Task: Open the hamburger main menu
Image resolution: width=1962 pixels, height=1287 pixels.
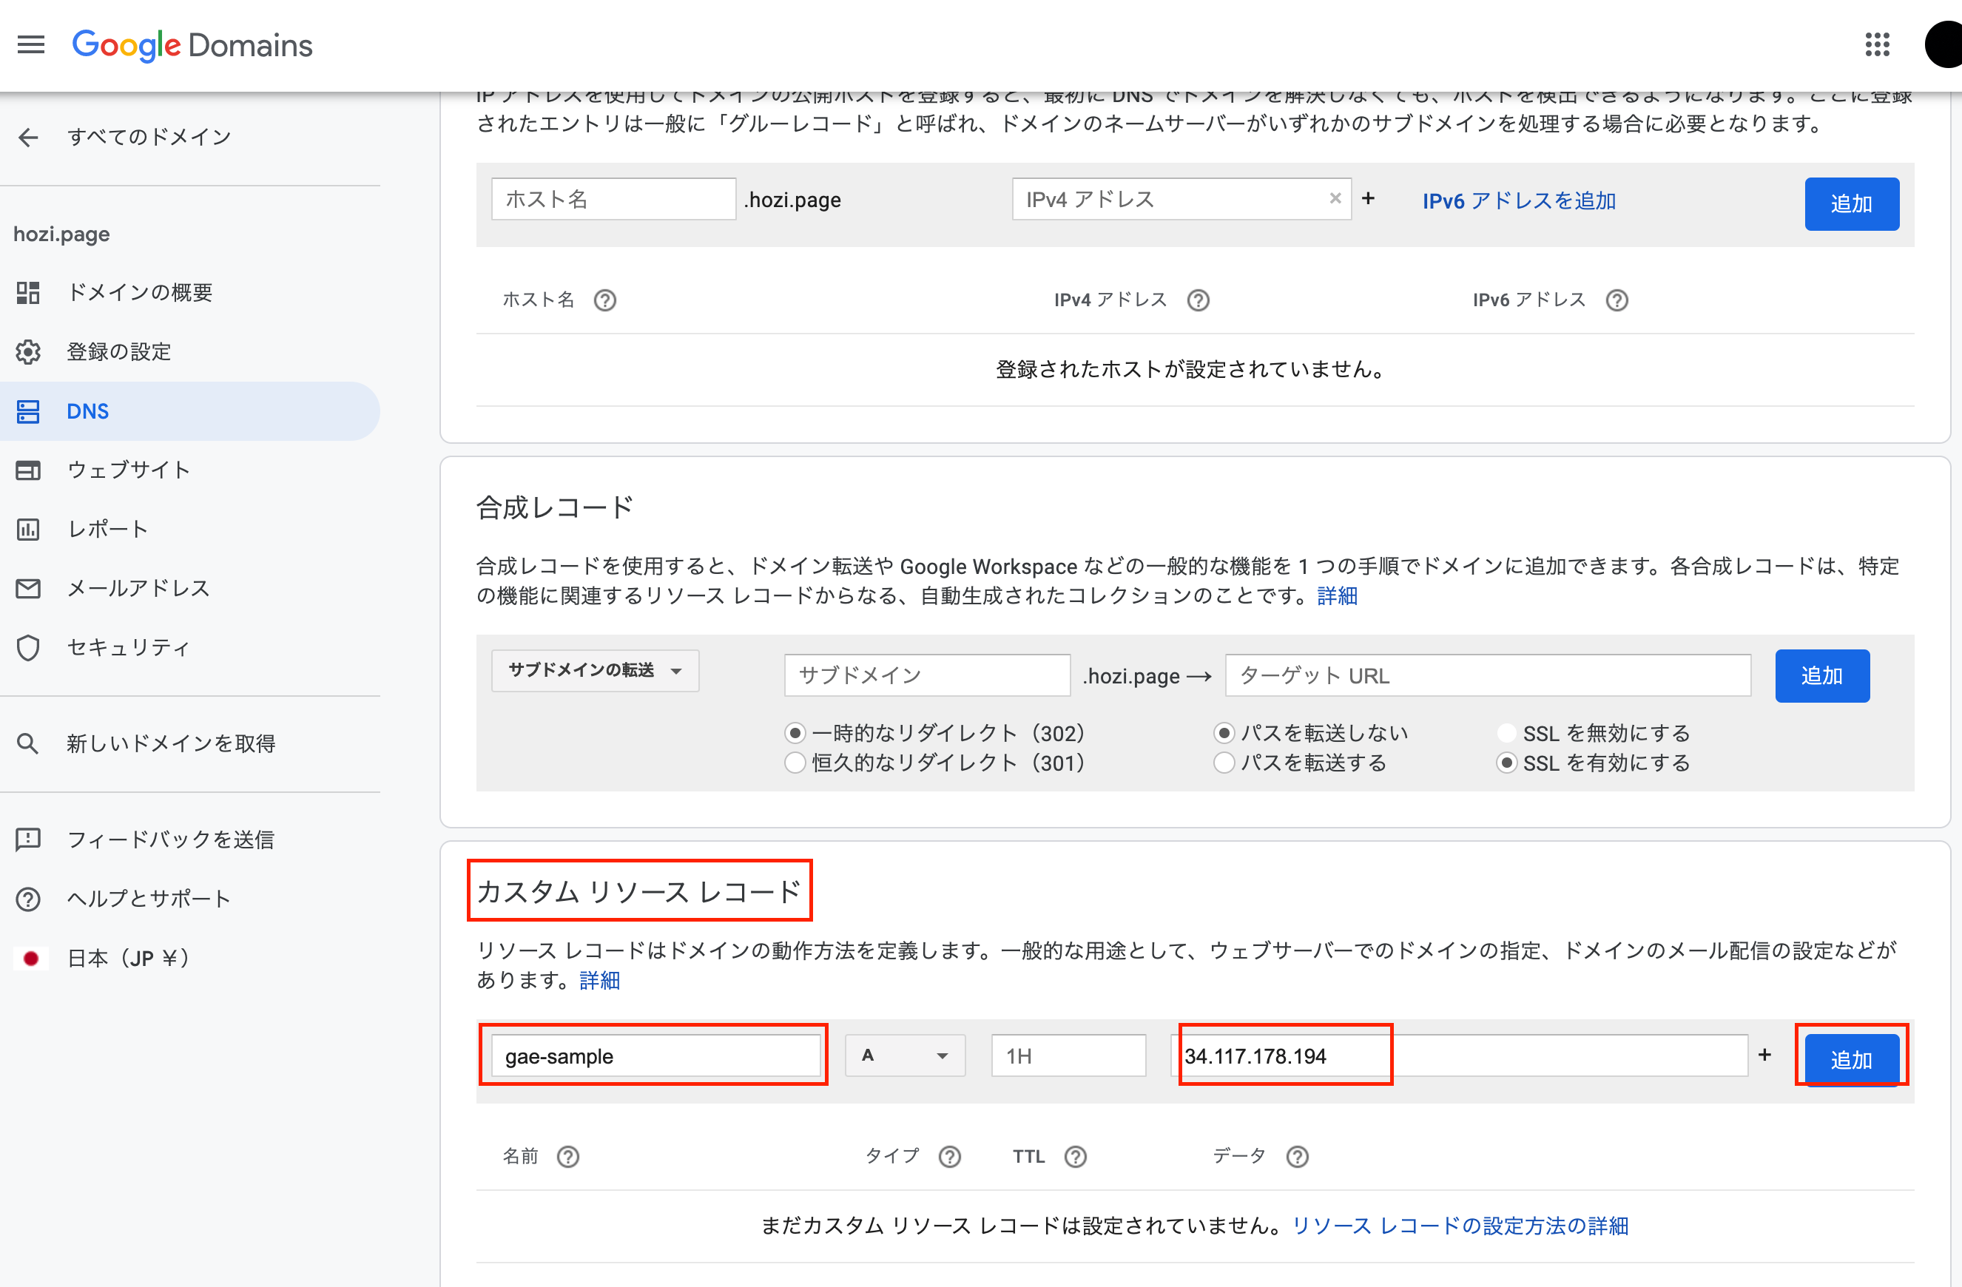Action: (31, 44)
